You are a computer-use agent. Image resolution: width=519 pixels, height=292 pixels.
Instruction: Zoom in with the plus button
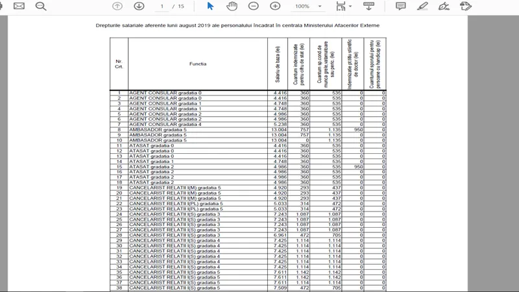tap(275, 6)
